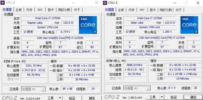Open the 显卡 tab in right window

click(x=153, y=10)
